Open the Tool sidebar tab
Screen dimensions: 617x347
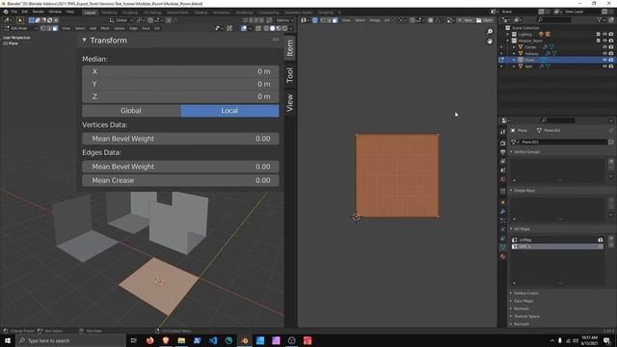[290, 75]
